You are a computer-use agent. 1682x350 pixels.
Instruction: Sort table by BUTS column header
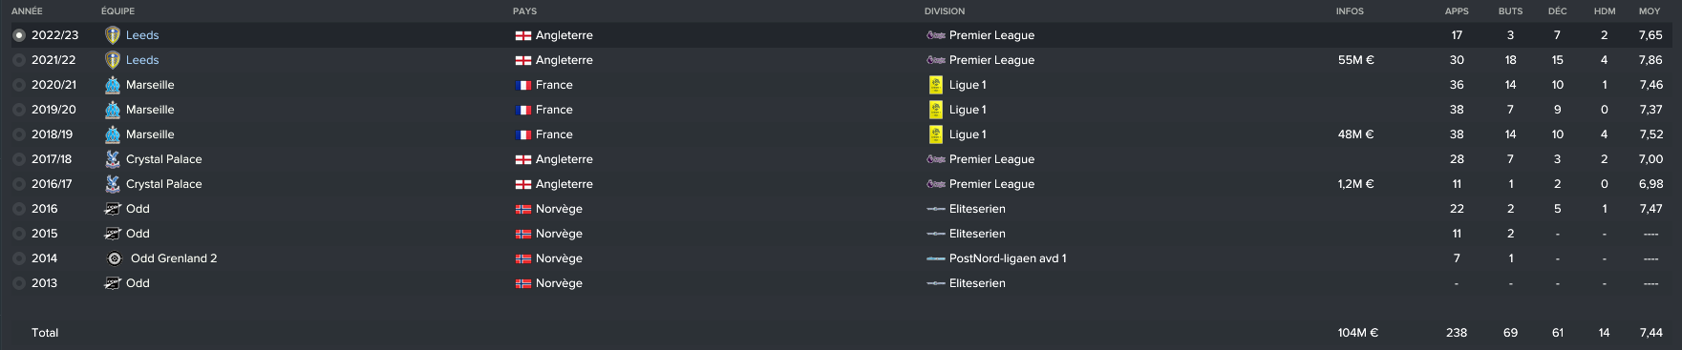tap(1510, 11)
